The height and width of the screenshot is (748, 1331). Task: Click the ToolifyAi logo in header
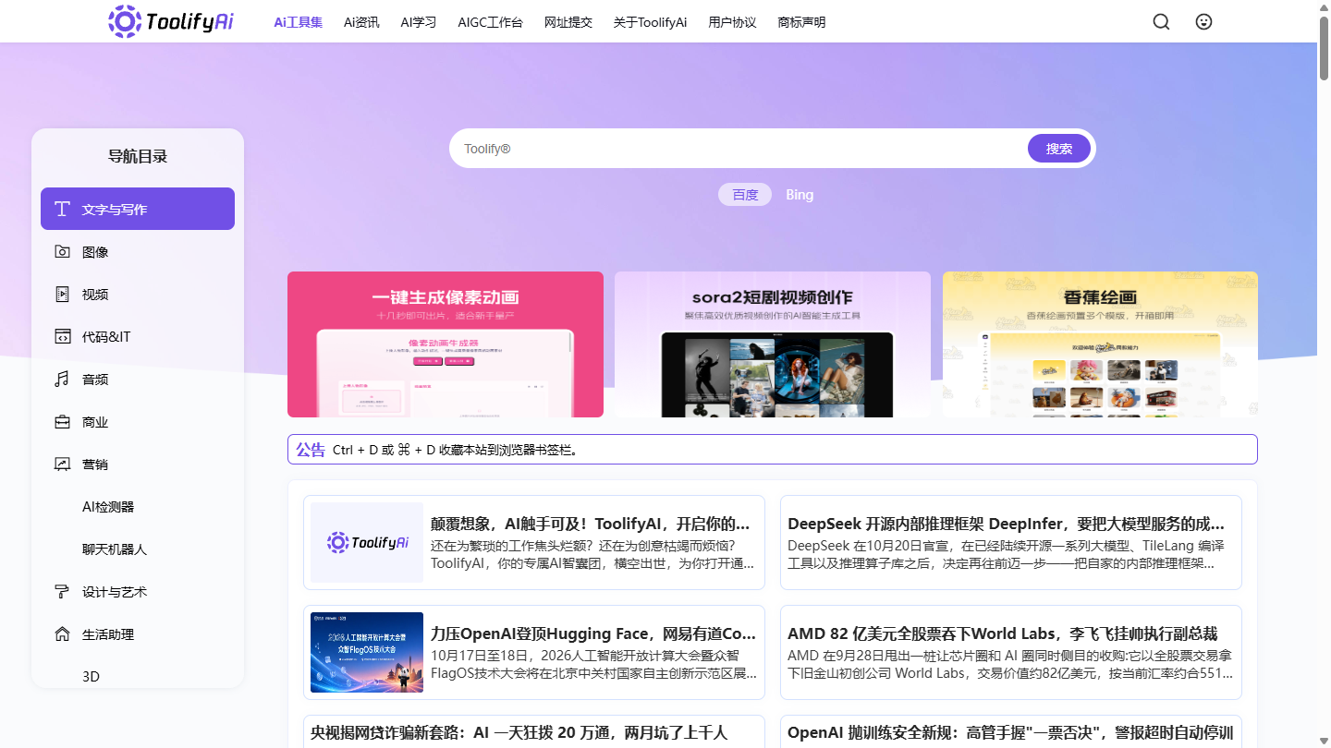[x=171, y=21]
